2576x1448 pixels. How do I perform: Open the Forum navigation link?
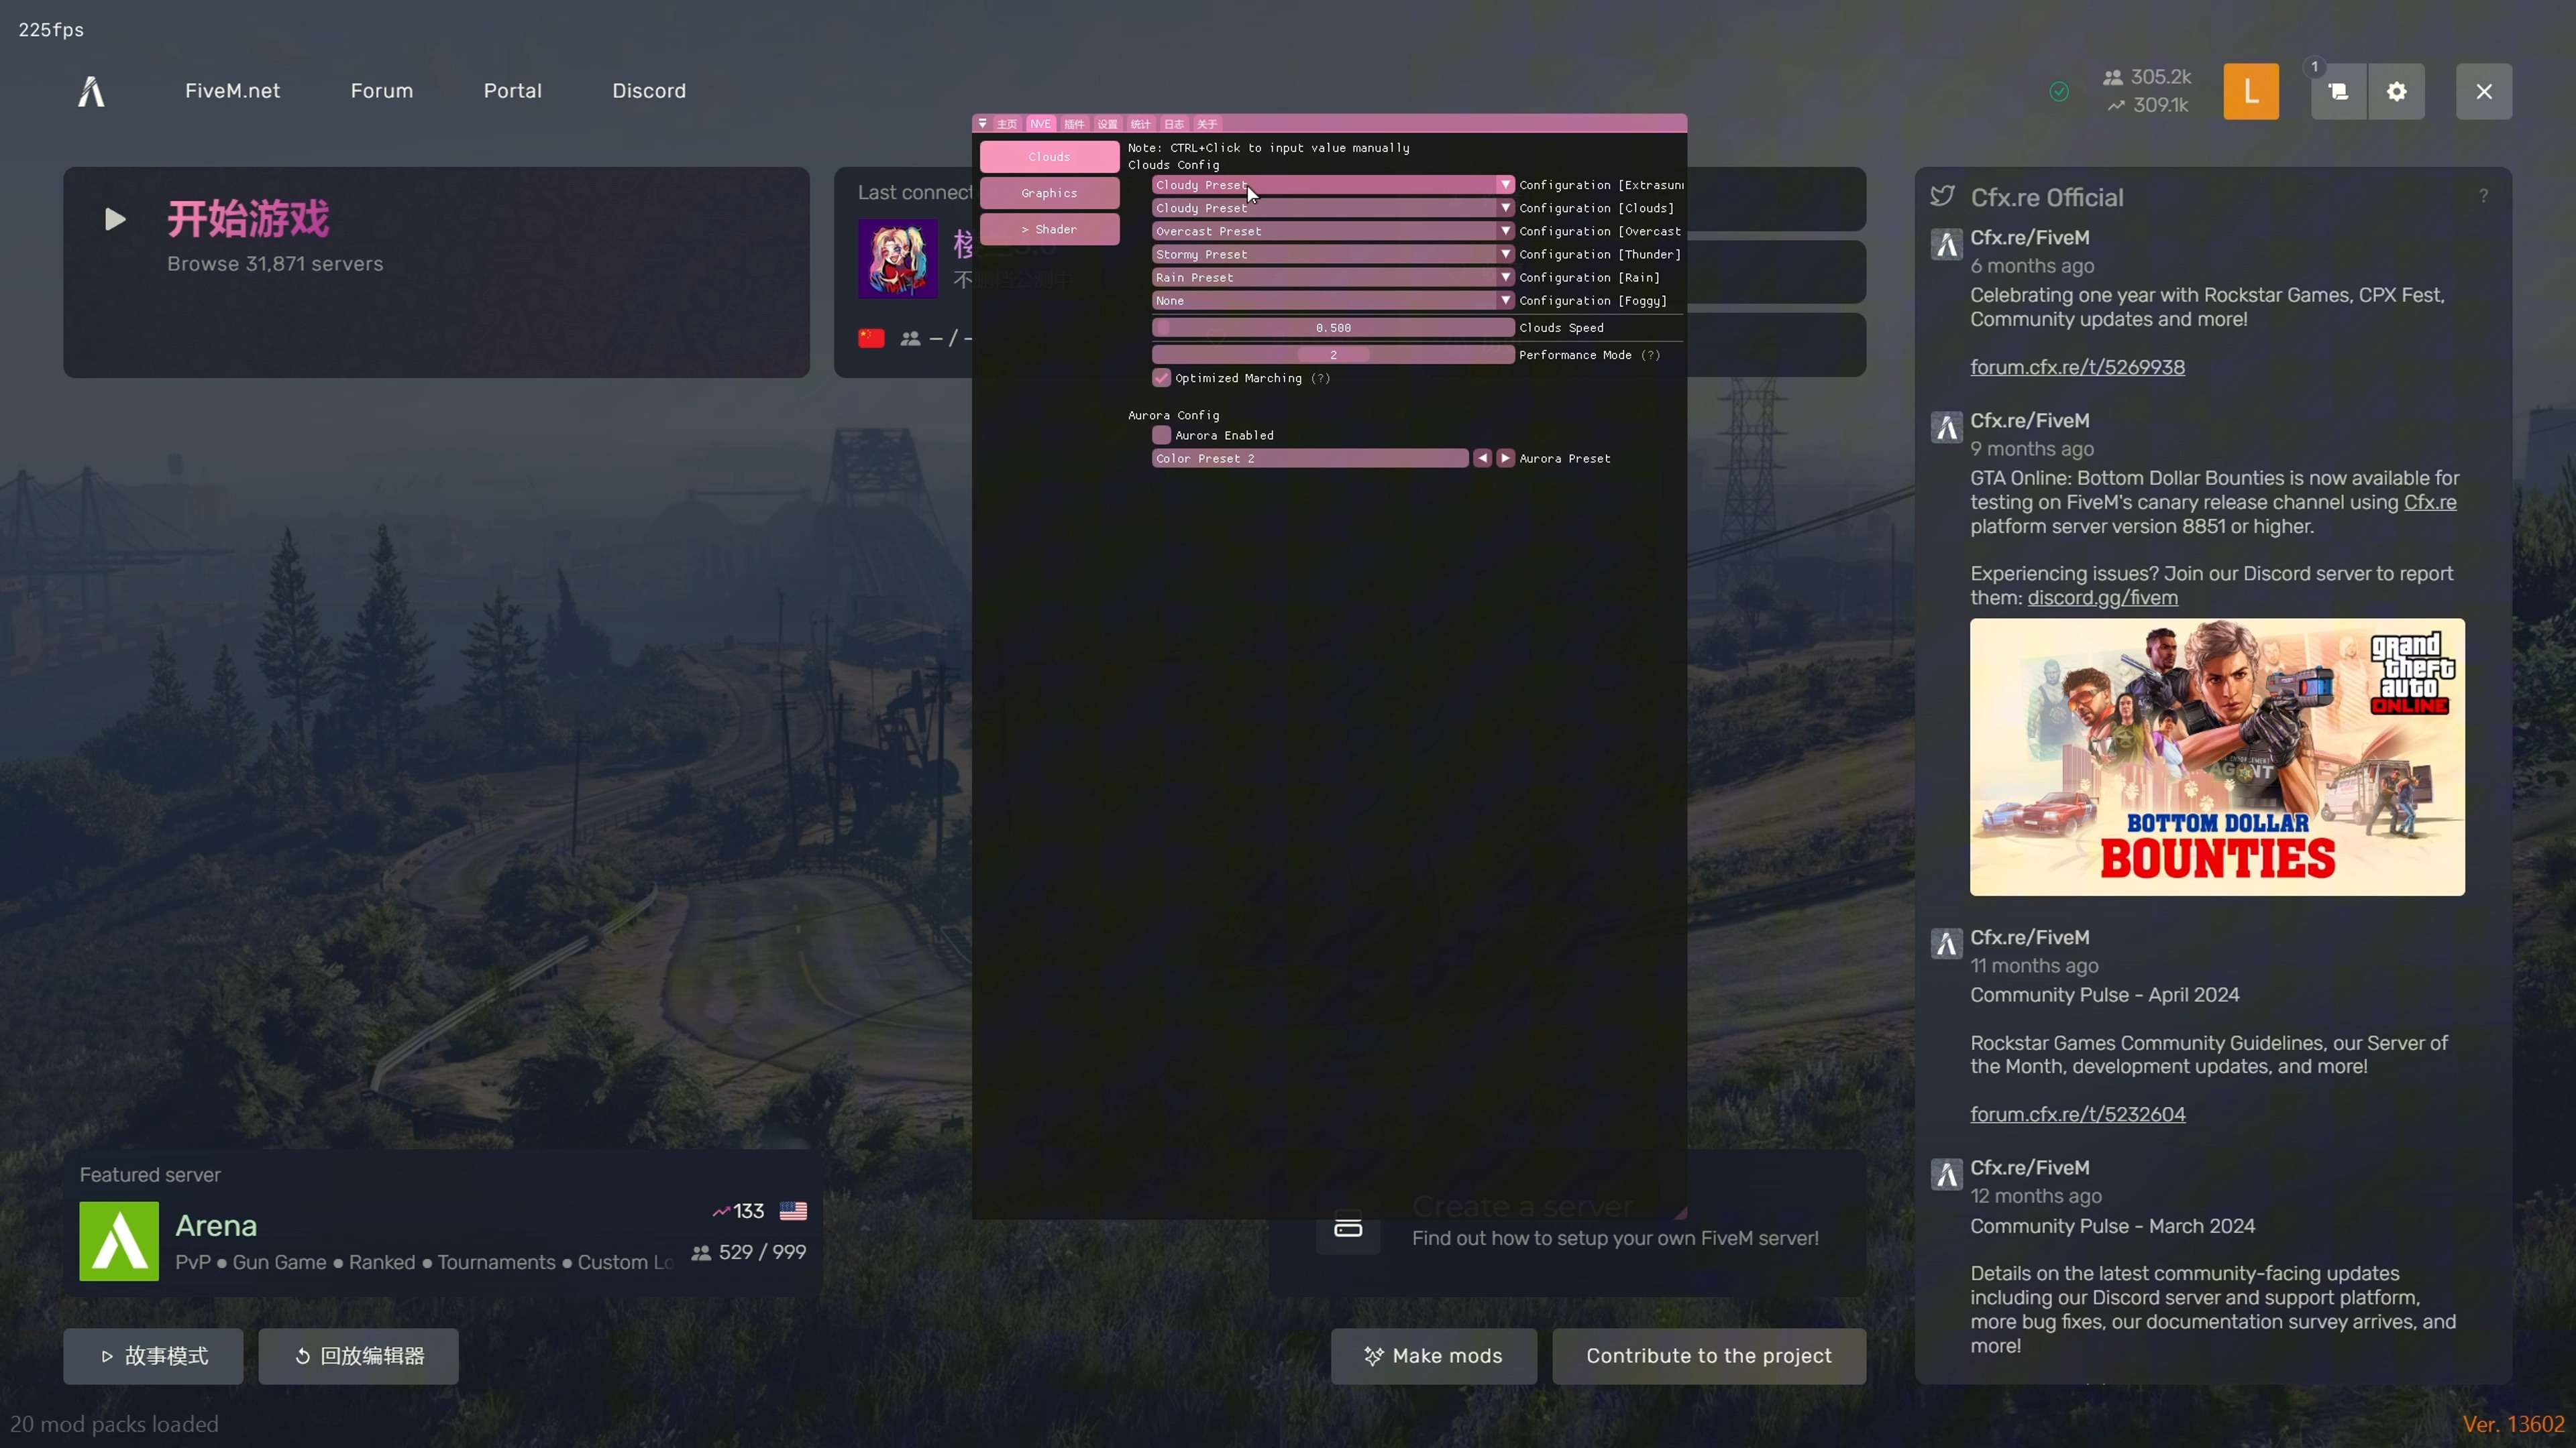[381, 91]
